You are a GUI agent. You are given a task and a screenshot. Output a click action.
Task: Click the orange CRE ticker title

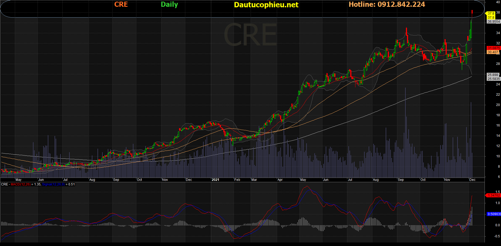121,5
